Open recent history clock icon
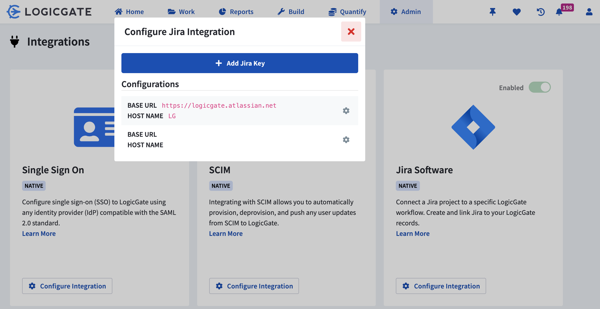Image resolution: width=600 pixels, height=309 pixels. pos(541,12)
